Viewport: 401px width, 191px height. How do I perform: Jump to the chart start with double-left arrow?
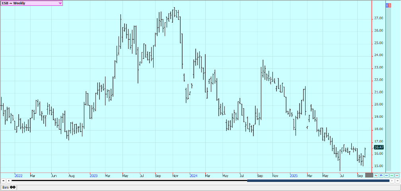[x=3, y=181]
